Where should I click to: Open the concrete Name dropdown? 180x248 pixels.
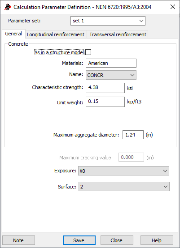tap(111, 75)
